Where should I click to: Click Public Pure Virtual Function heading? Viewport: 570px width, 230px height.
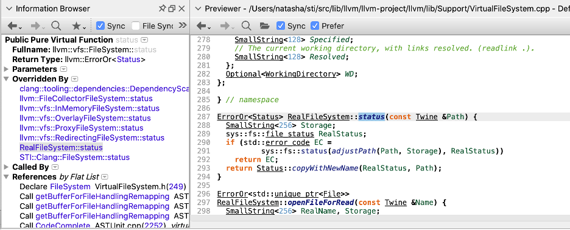tap(59, 40)
